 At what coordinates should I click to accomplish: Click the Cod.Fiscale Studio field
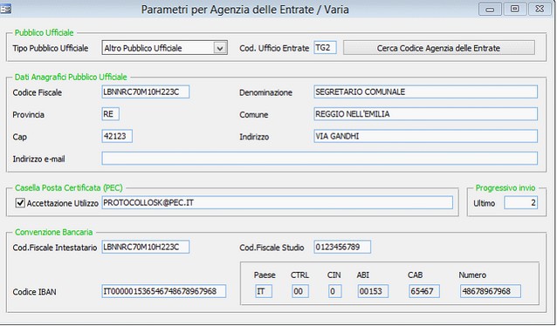click(342, 247)
